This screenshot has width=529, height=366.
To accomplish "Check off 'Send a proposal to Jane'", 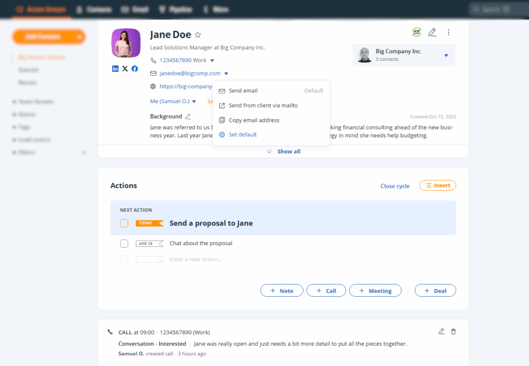I will (x=124, y=223).
